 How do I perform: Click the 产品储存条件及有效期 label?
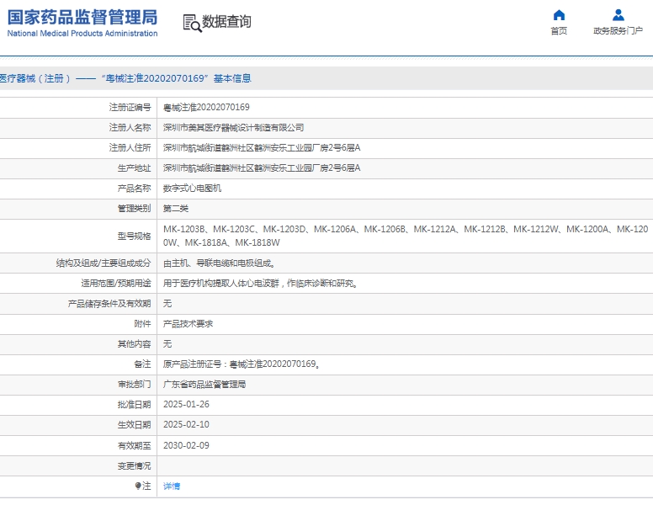tap(109, 304)
